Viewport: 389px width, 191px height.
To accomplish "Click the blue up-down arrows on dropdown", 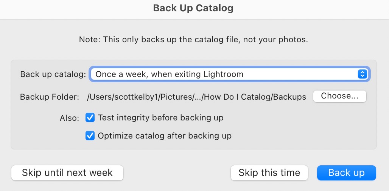I will pyautogui.click(x=362, y=74).
